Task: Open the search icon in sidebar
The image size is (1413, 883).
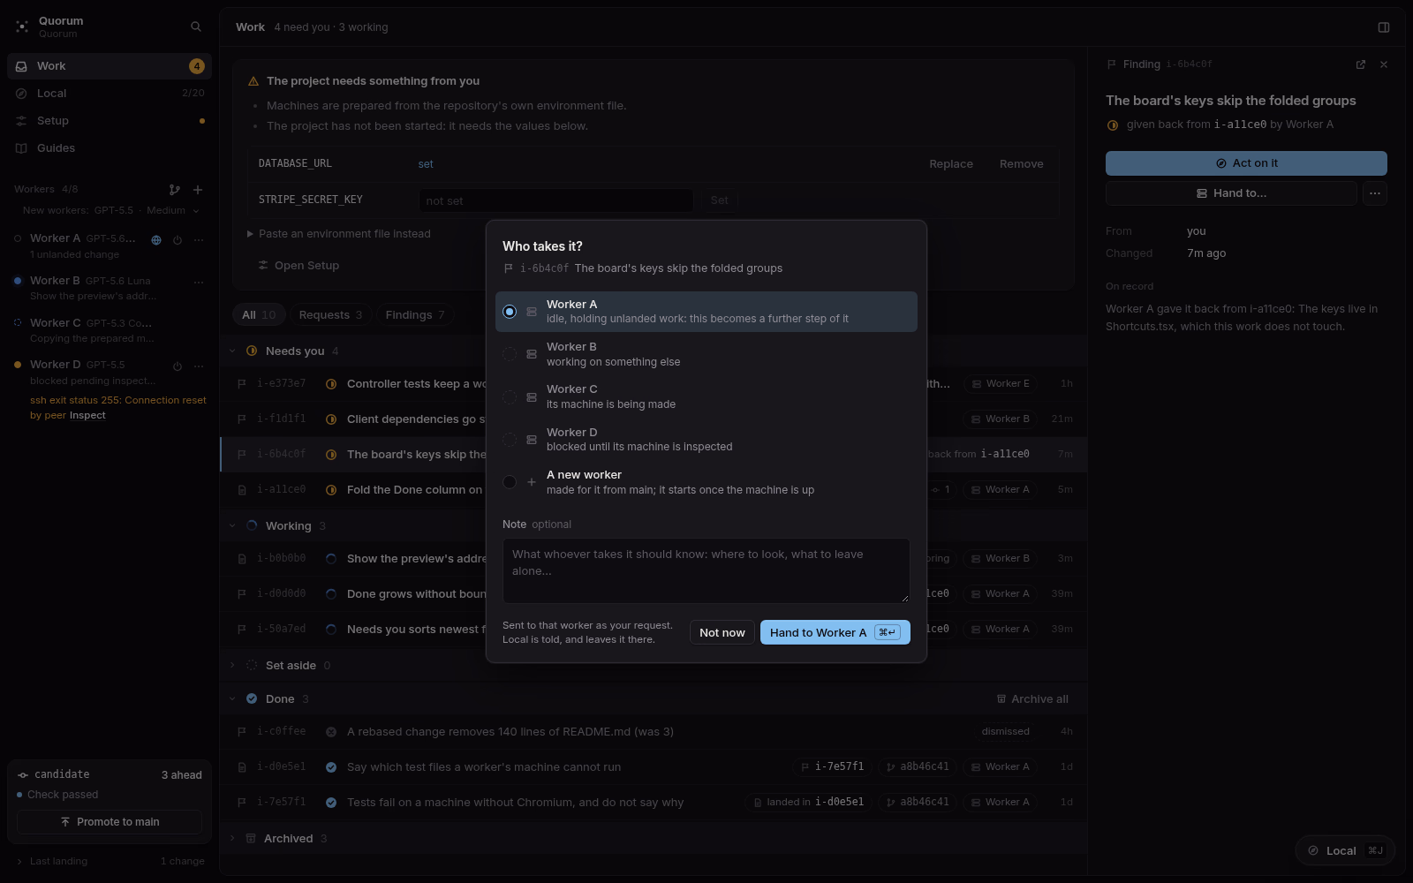Action: [x=196, y=26]
